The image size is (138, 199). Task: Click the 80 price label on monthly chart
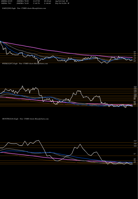[135, 159]
